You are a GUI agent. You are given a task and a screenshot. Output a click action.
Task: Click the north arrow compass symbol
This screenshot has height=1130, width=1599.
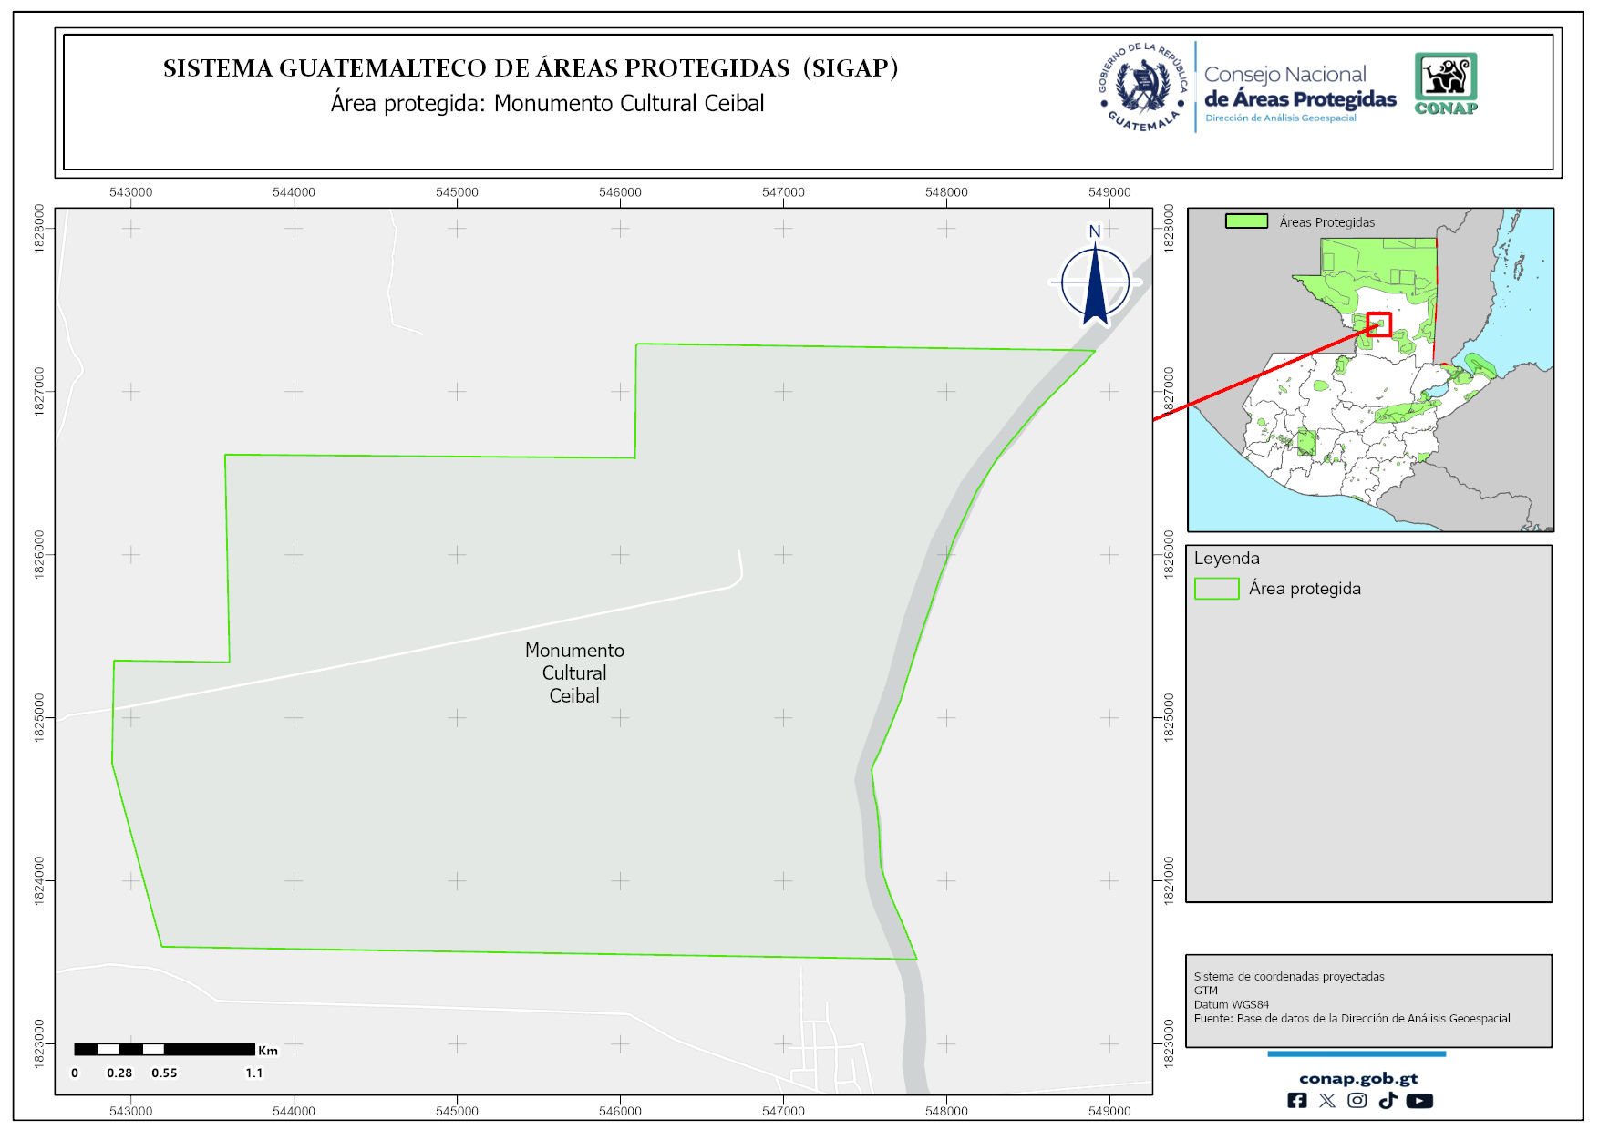point(1095,280)
